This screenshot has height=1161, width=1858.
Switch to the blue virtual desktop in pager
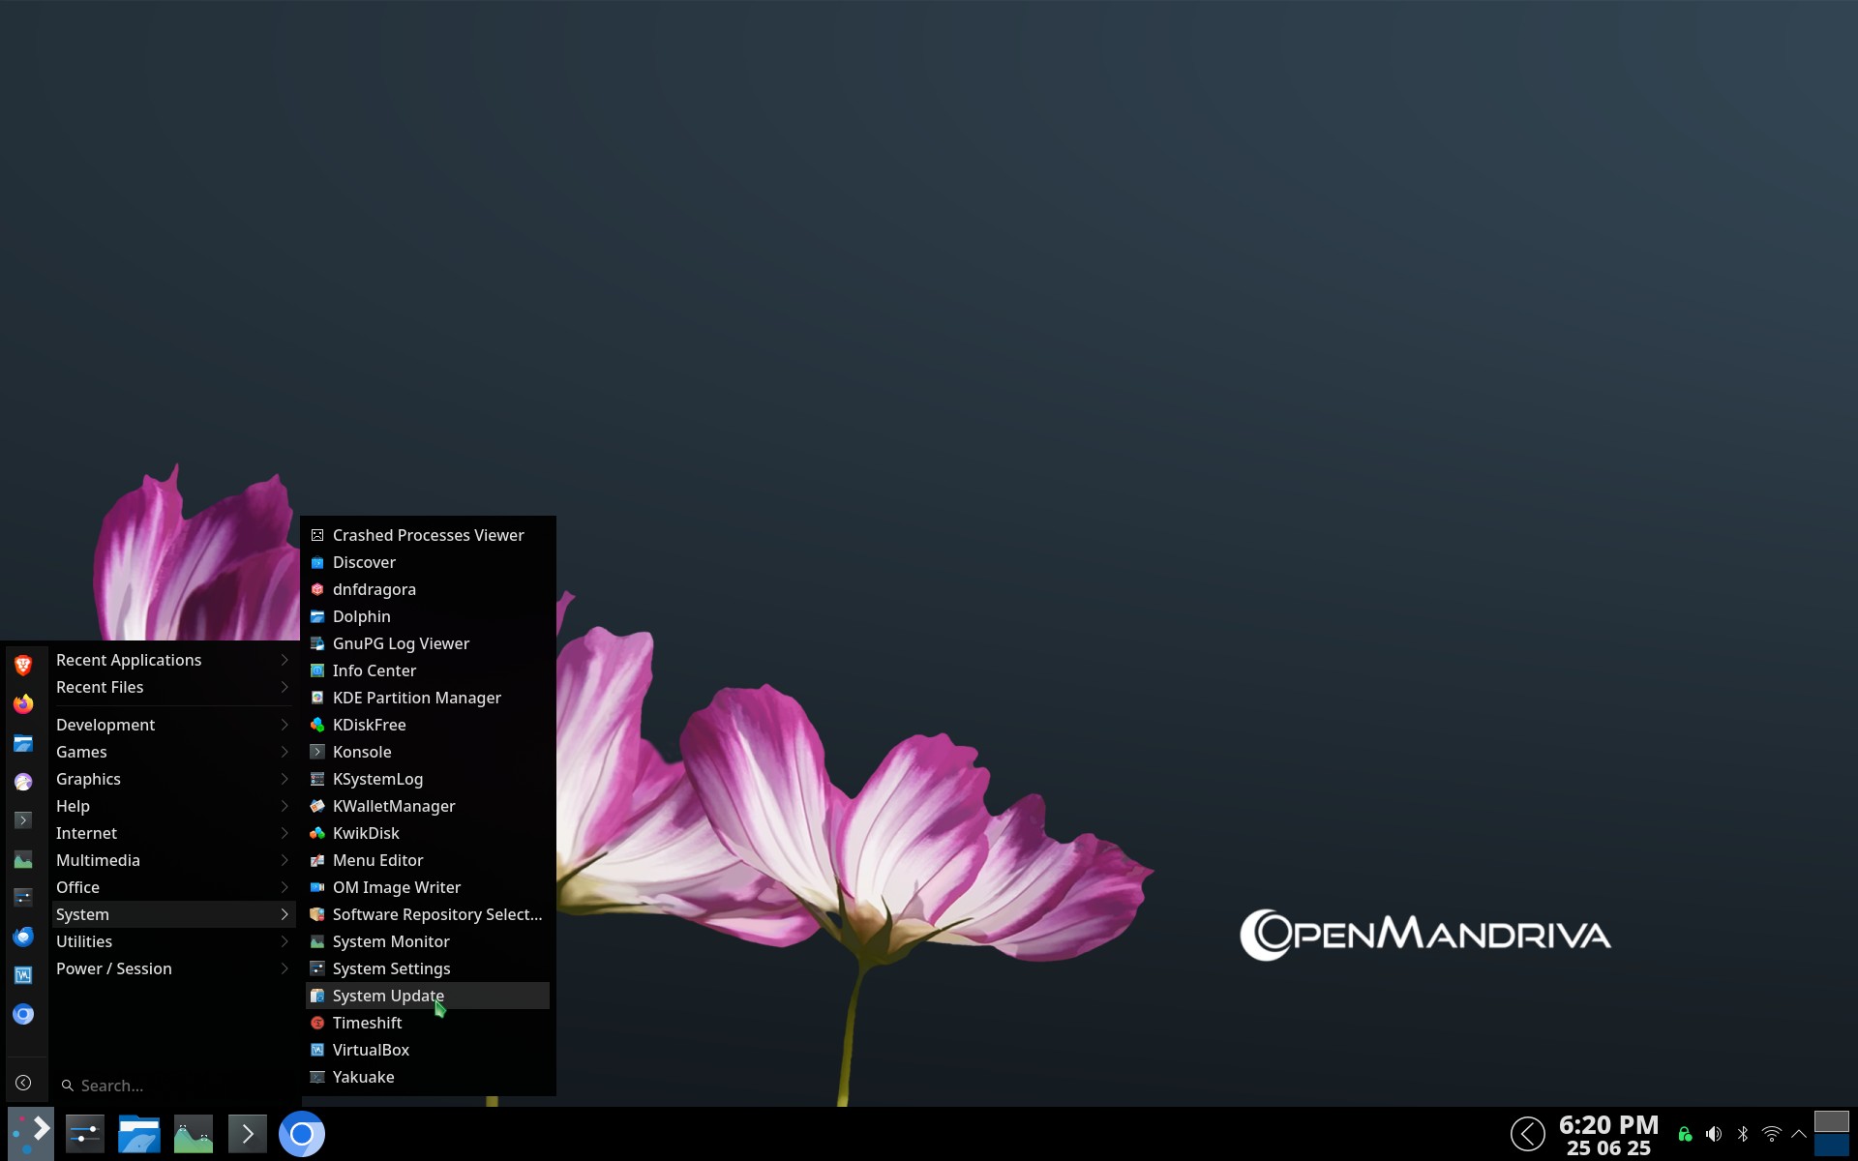[1831, 1146]
